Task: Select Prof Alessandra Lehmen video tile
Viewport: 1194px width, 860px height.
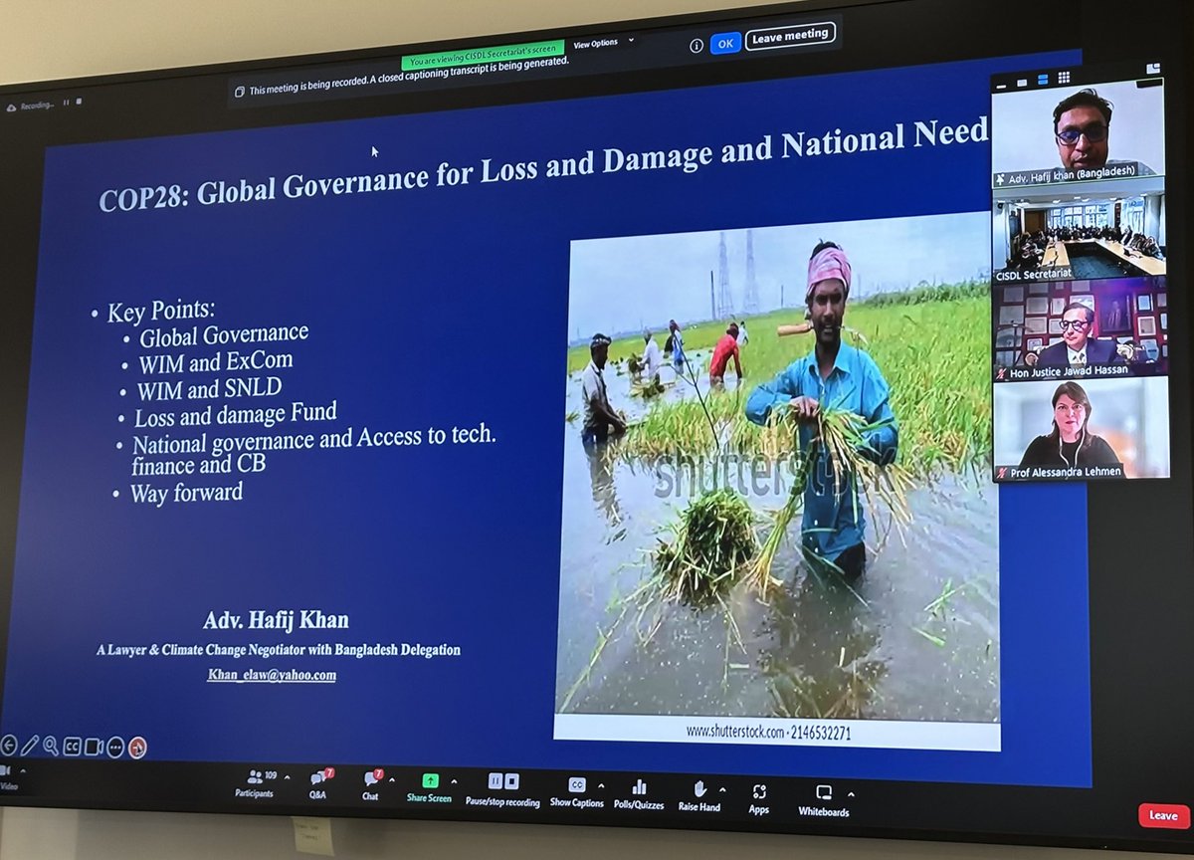Action: click(1082, 429)
